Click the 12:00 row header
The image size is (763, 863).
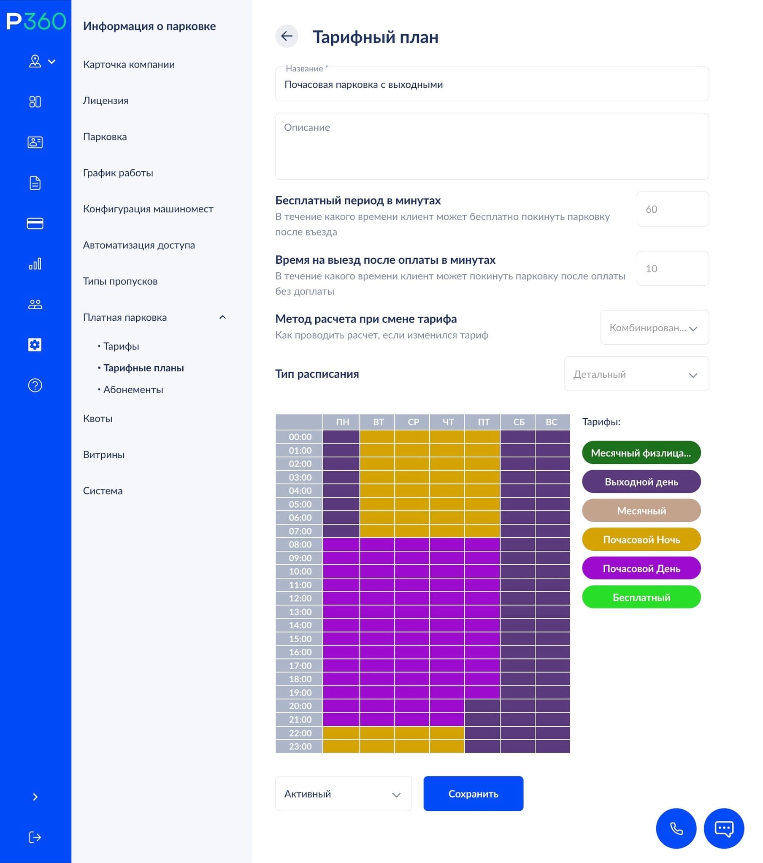pos(299,599)
